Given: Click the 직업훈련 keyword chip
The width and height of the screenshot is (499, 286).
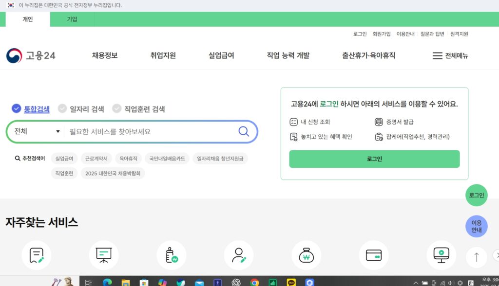Looking at the screenshot, I should tap(64, 173).
